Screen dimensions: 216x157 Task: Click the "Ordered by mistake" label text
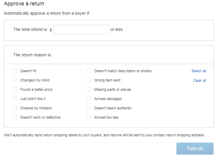point(36,108)
